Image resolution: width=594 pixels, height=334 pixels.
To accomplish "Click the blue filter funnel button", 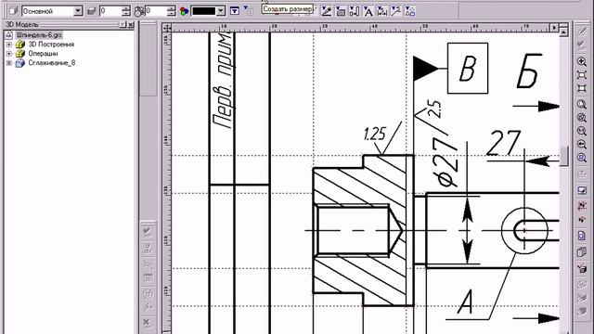I will coord(235,11).
